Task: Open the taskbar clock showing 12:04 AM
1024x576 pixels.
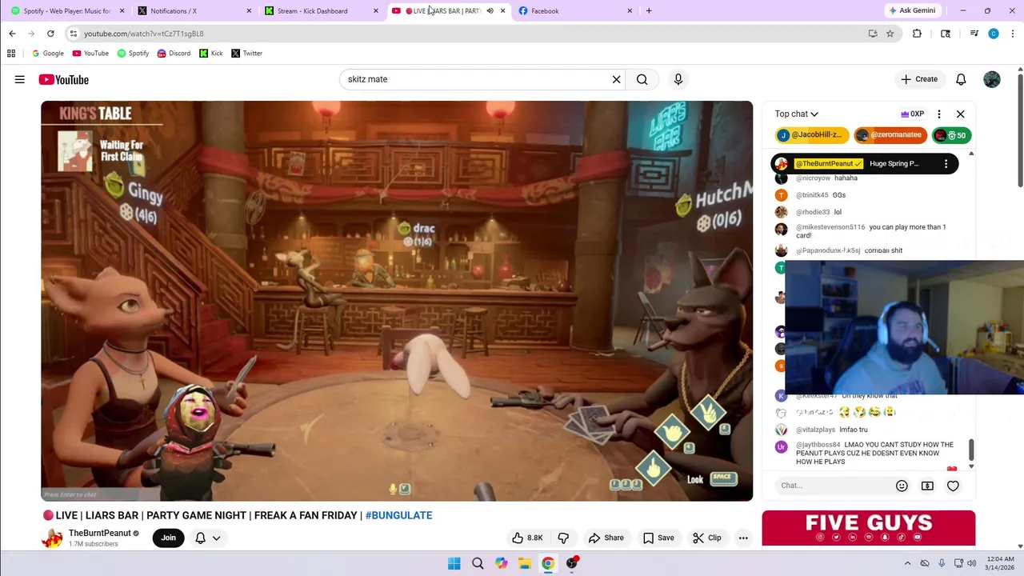Action: 999,563
